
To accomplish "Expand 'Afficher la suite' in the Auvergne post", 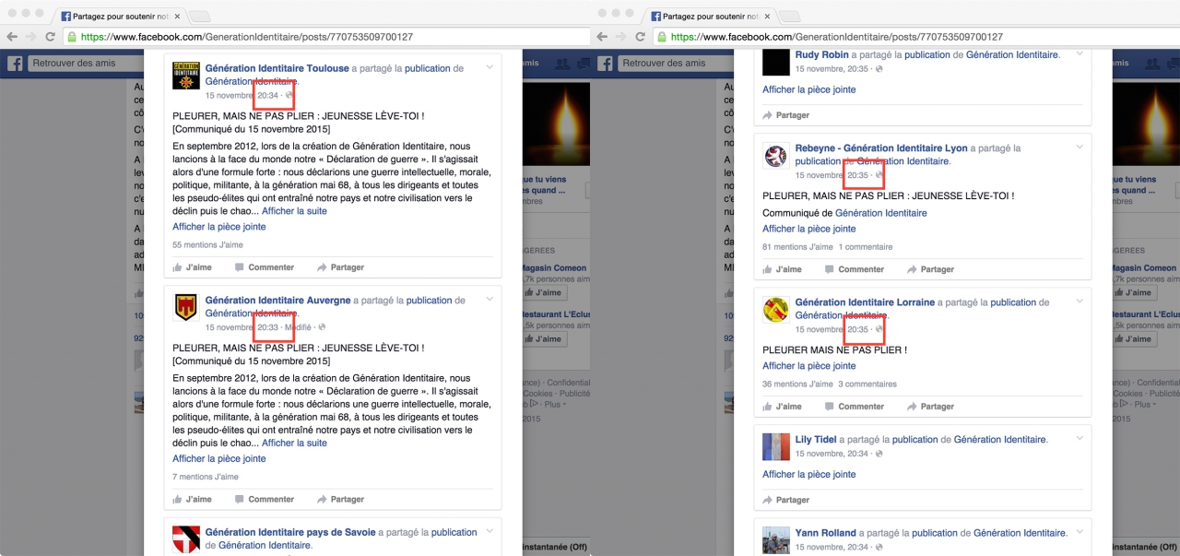I will pyautogui.click(x=294, y=443).
